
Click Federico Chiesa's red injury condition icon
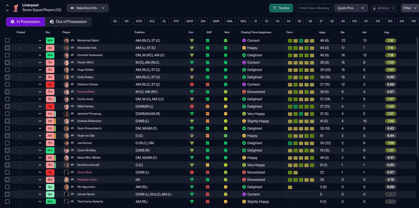pos(192,85)
